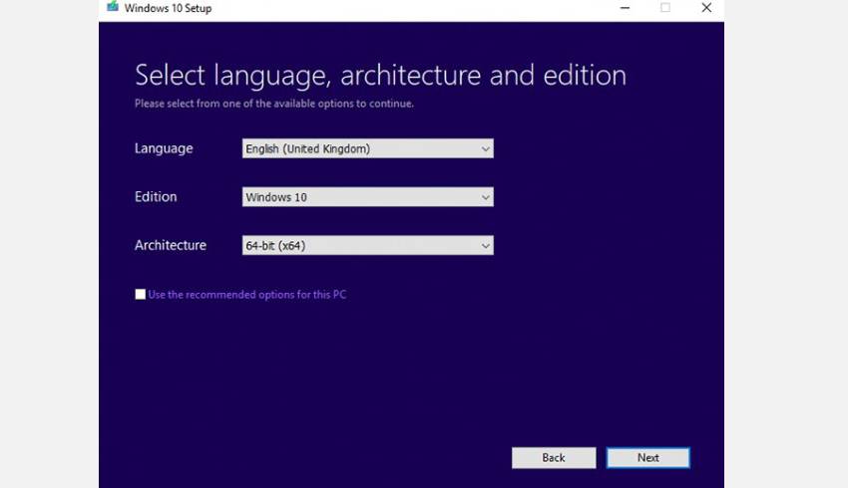Screen dimensions: 848x488
Task: Click the Architecture field label
Action: [x=171, y=245]
